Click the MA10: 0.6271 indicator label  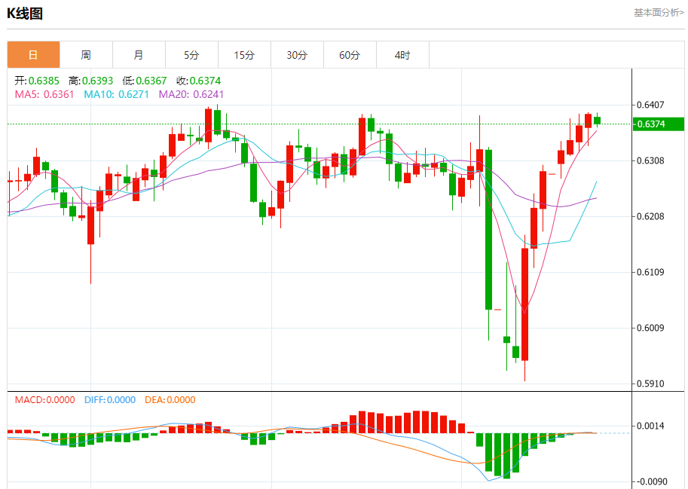116,94
